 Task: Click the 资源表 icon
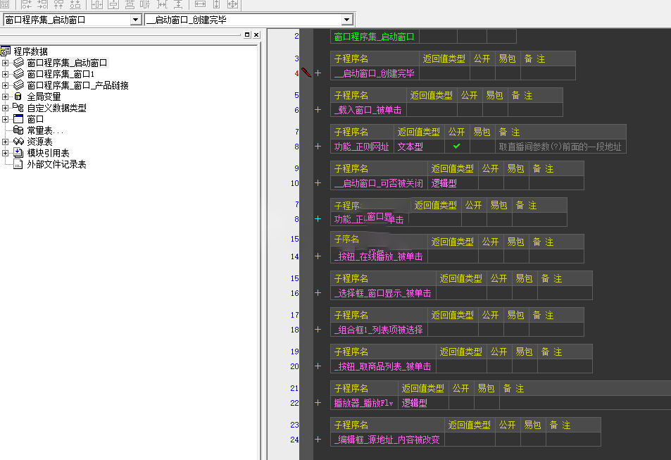(18, 142)
